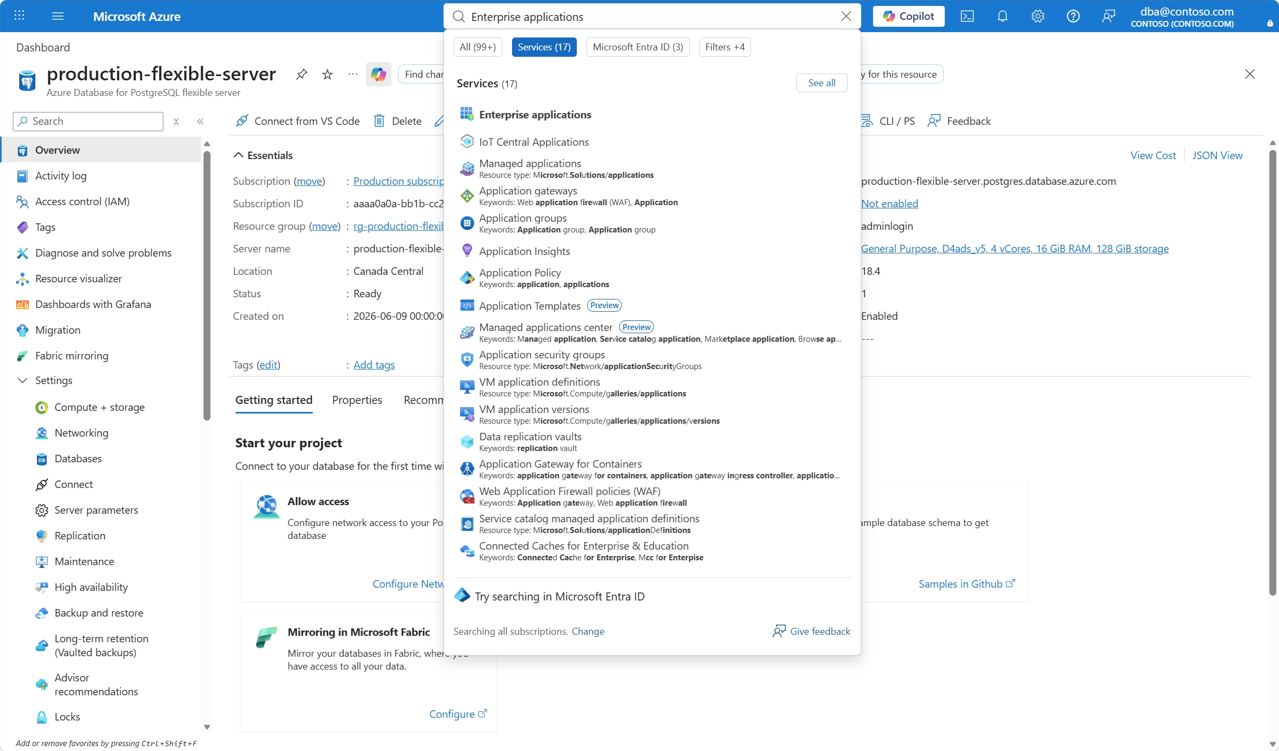Add production-flexible-server to favorites star
The image size is (1279, 751).
(x=327, y=74)
